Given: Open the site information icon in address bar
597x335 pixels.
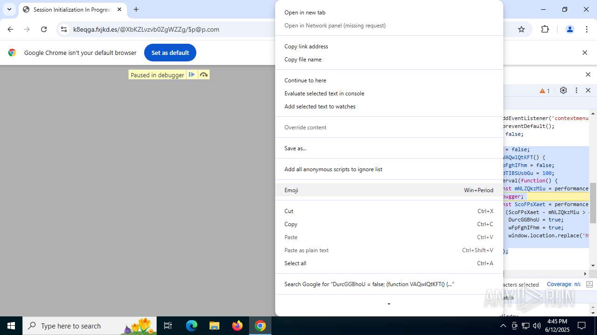Looking at the screenshot, I should (x=64, y=29).
